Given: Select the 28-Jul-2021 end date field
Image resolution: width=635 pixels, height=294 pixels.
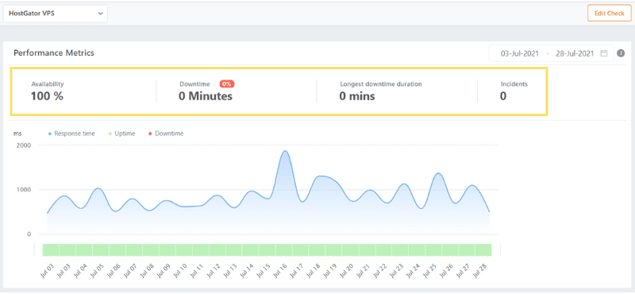Looking at the screenshot, I should click(575, 53).
